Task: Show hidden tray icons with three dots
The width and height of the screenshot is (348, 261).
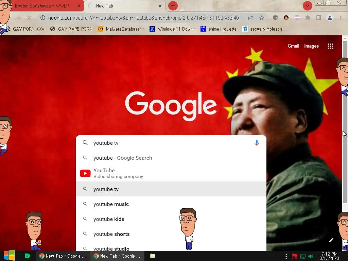Action: [286, 256]
